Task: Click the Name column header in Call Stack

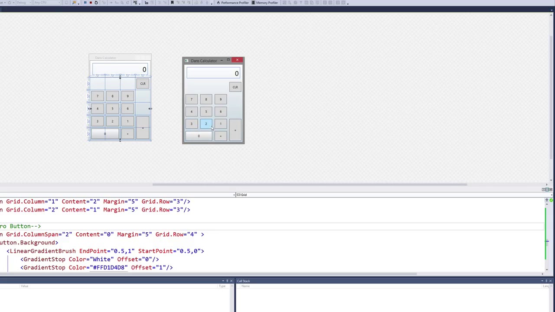Action: 245,286
